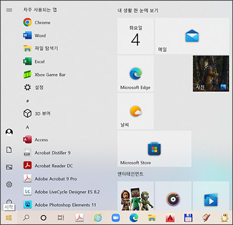Open the floppy disk app in taskbar
This screenshot has height=225, width=233.
tap(188, 218)
